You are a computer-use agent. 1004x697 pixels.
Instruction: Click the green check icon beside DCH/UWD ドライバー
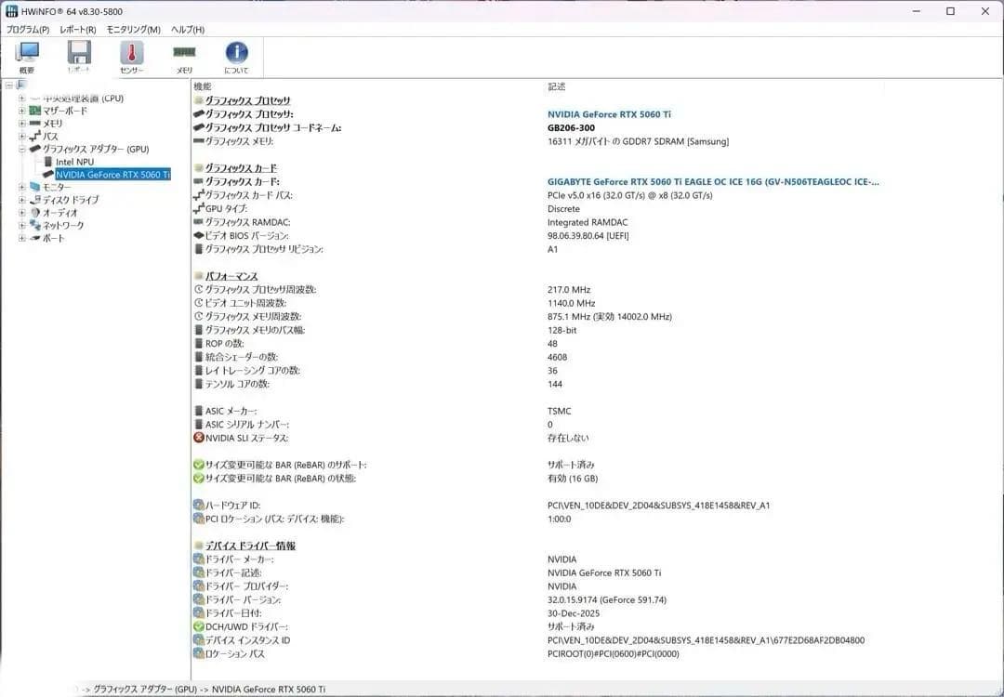tap(199, 626)
